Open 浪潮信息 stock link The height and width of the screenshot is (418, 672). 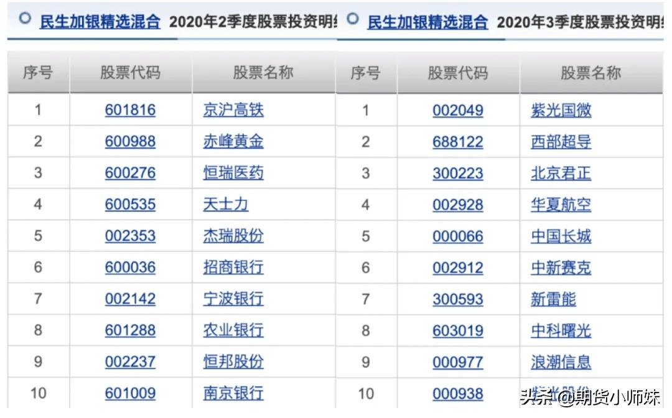561,362
